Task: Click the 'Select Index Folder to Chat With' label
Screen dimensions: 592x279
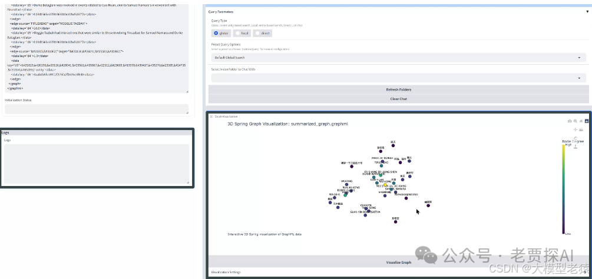Action: pos(233,69)
